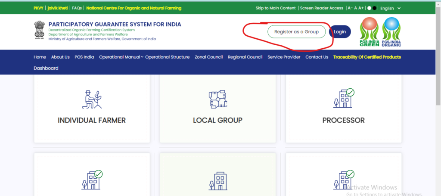The width and height of the screenshot is (441, 196).
Task: Open the Regional Council menu item
Action: pyautogui.click(x=245, y=57)
